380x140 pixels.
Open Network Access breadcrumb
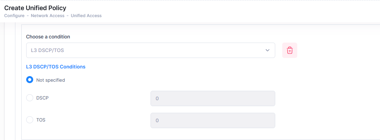coord(47,16)
